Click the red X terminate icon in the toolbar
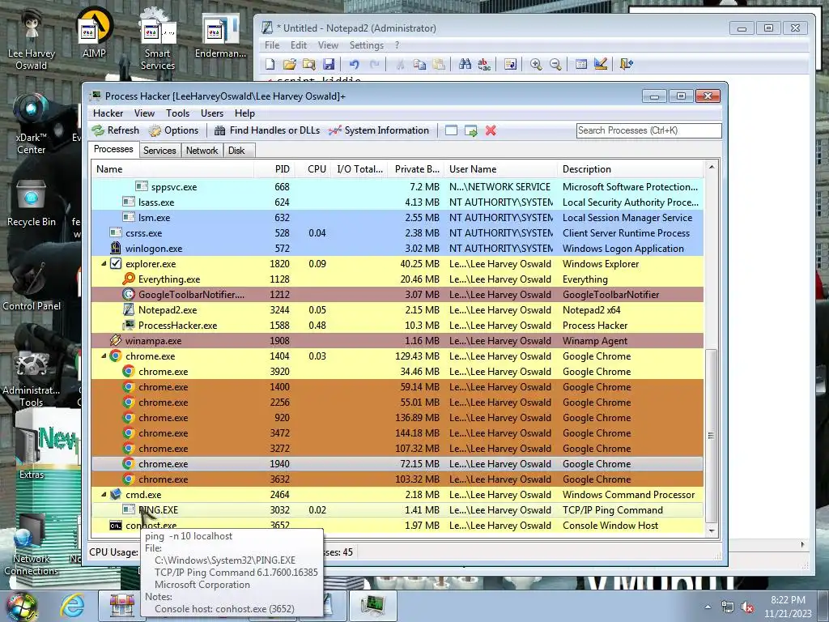The width and height of the screenshot is (829, 622). 491,130
